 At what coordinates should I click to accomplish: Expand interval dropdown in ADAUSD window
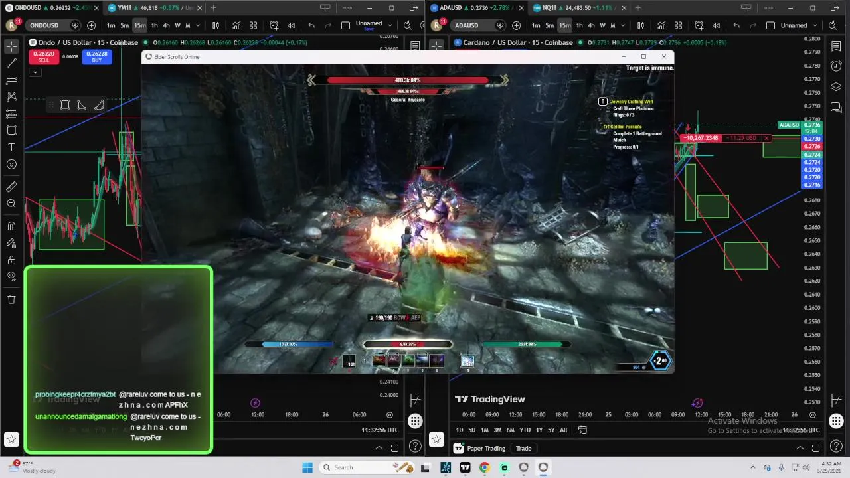coord(623,25)
